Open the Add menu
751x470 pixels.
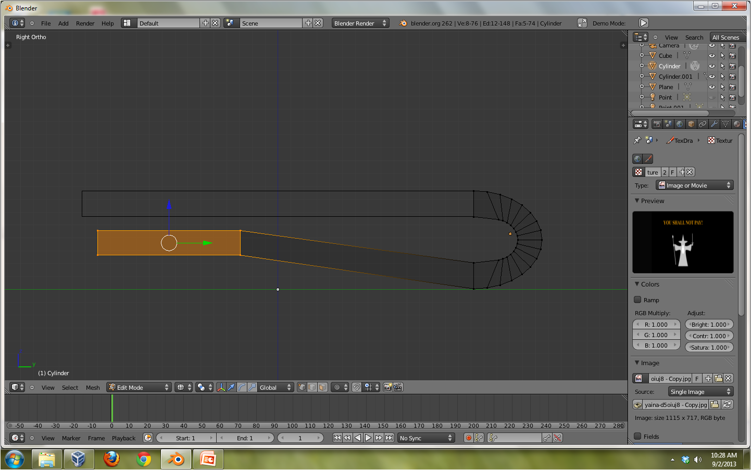tap(64, 23)
